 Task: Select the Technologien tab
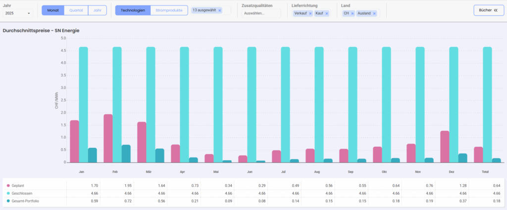133,10
